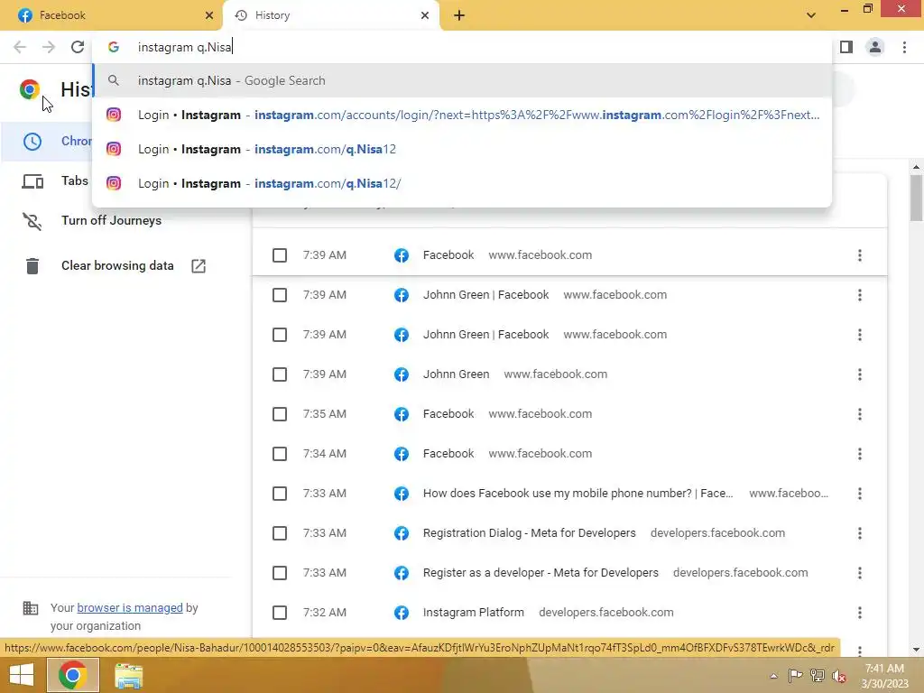Open Registration Dialog - Meta for Developers link
The image size is (924, 693).
tap(529, 533)
